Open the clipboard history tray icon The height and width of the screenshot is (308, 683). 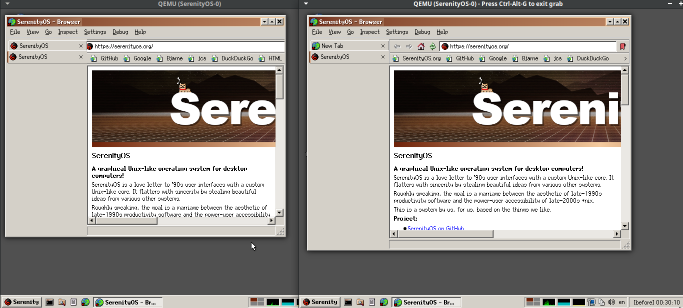[601, 302]
